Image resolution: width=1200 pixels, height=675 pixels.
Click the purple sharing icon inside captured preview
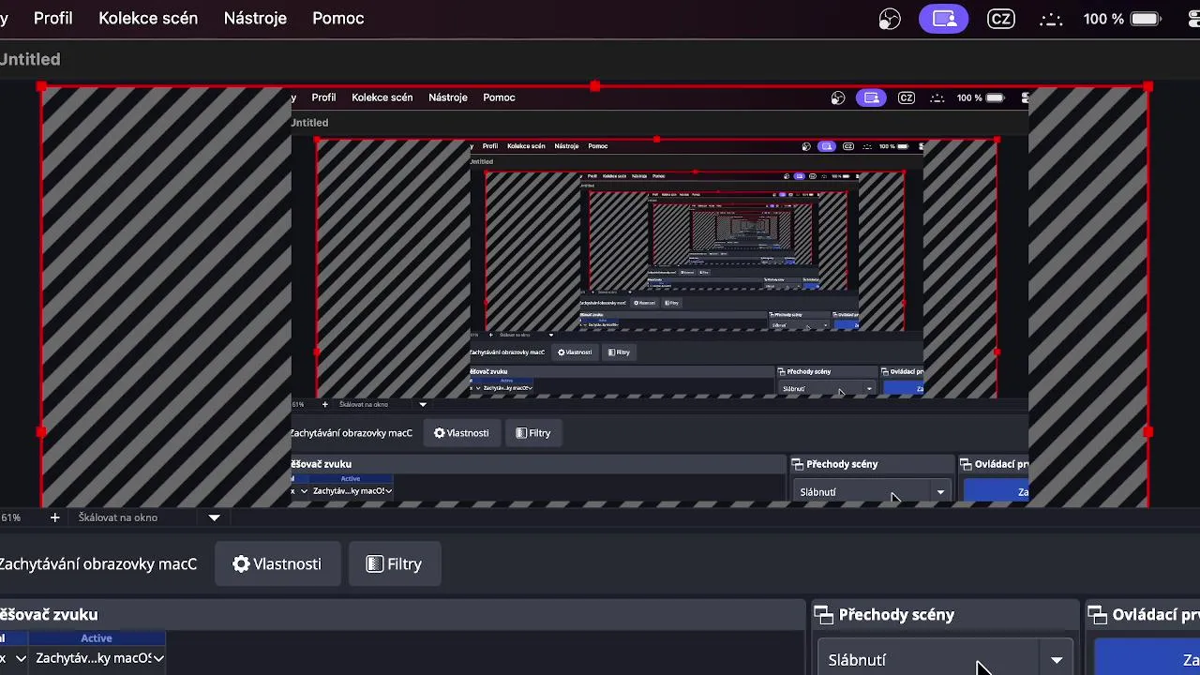point(871,97)
